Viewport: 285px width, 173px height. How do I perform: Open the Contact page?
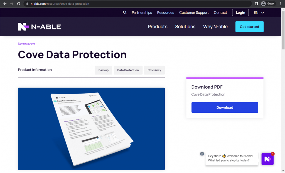click(x=220, y=12)
